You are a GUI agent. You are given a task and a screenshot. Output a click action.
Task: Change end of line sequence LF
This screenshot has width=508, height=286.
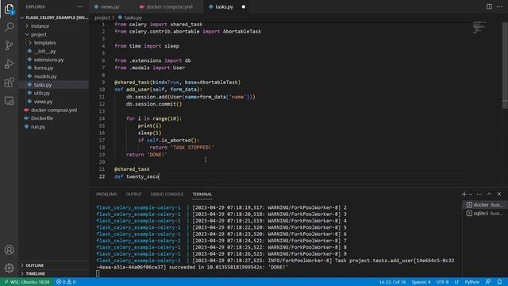coord(456,282)
